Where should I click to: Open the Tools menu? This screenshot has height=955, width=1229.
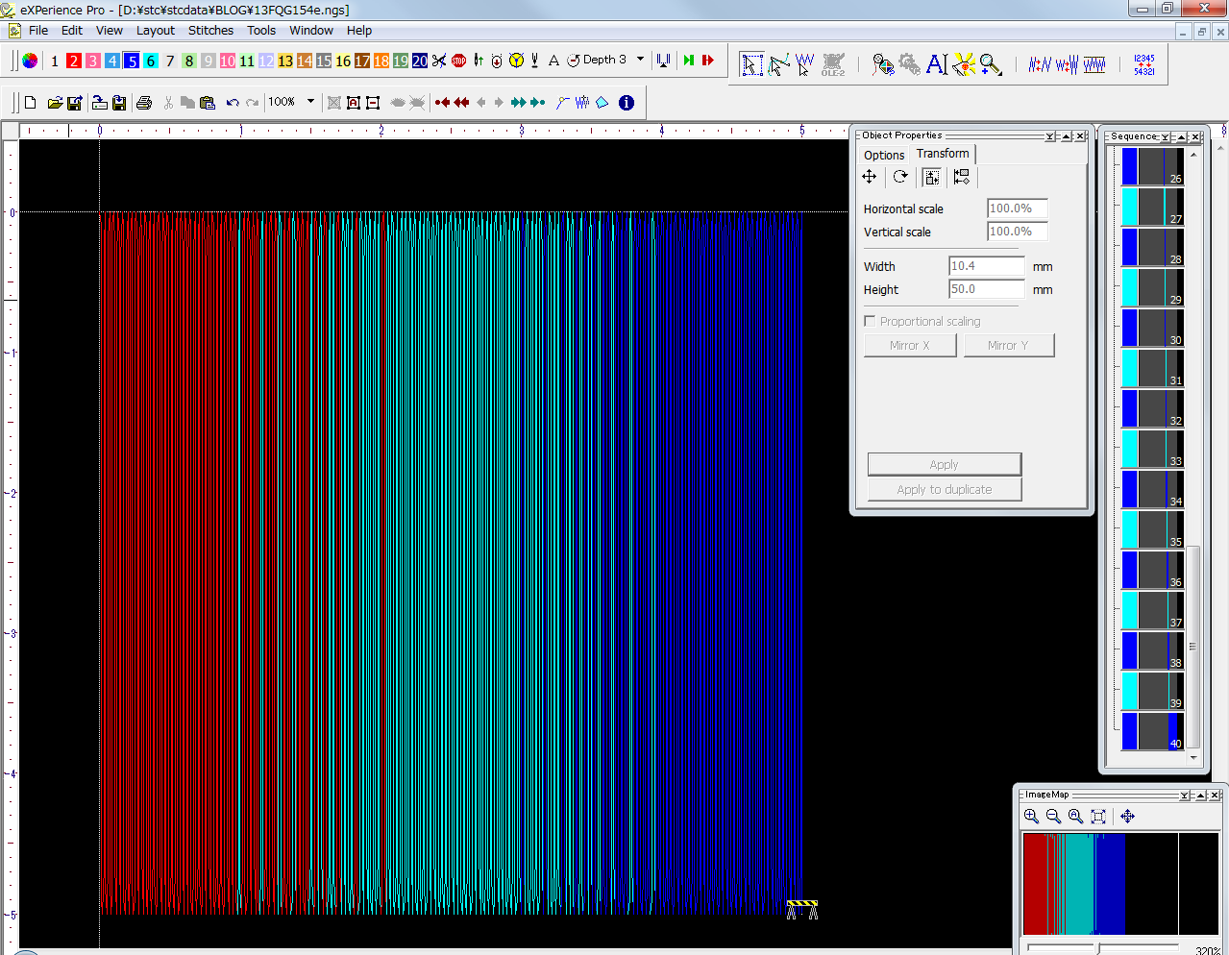coord(261,31)
